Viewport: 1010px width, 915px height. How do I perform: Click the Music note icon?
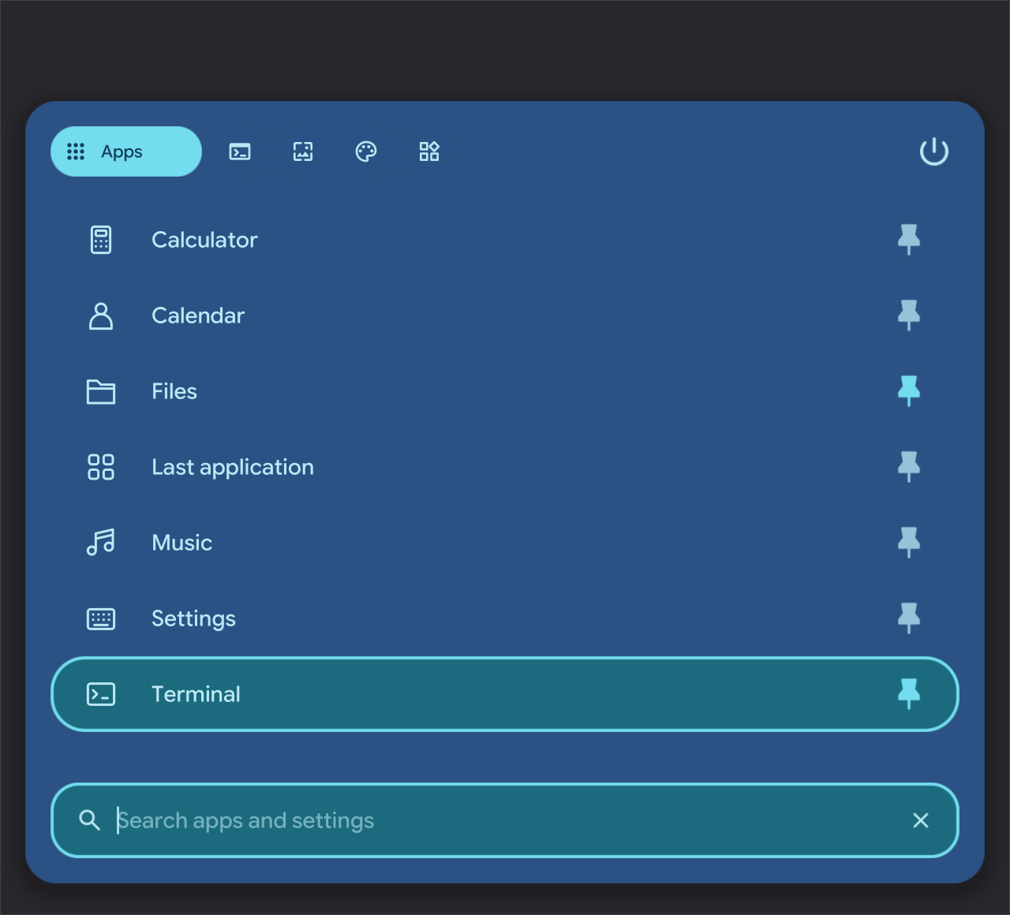tap(101, 543)
